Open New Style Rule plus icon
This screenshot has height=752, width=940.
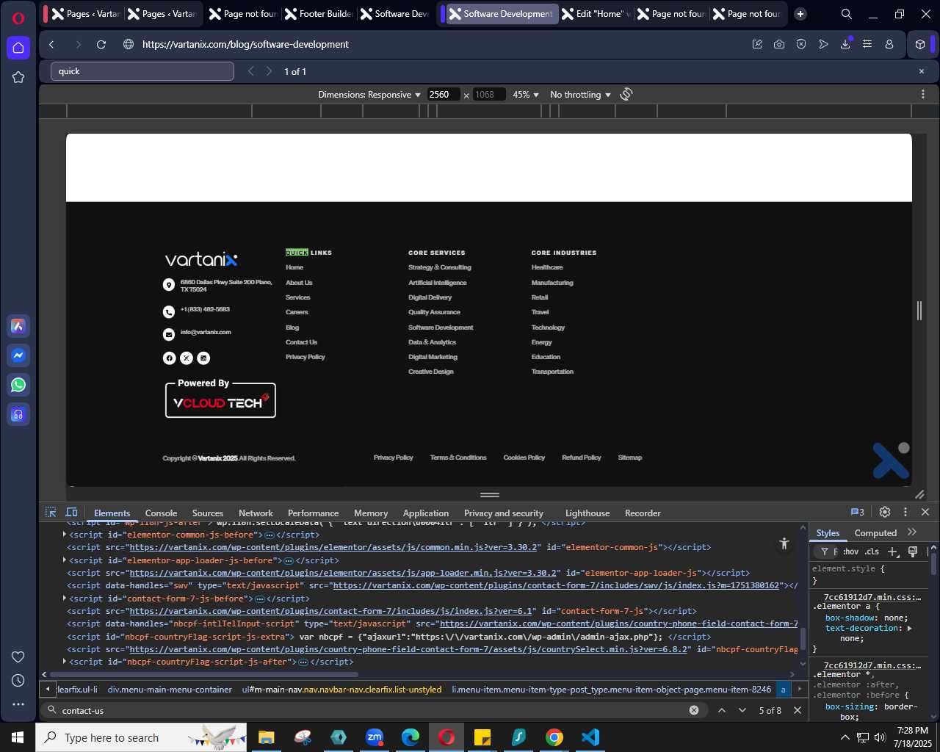coord(893,552)
